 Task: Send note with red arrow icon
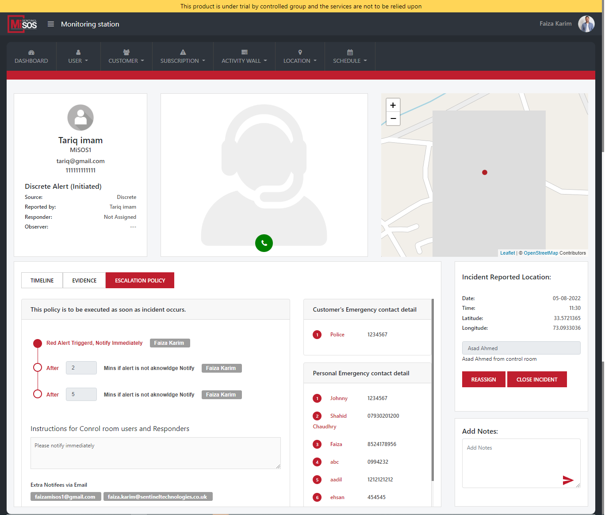(x=568, y=480)
